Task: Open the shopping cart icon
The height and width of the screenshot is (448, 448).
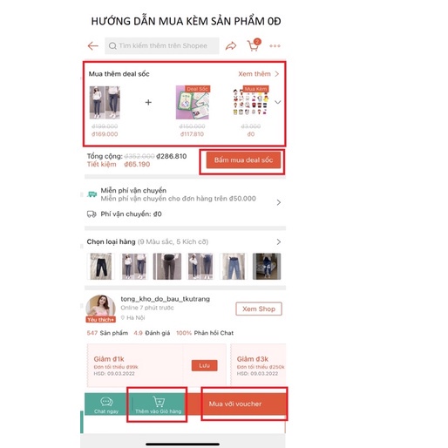Action: point(254,45)
